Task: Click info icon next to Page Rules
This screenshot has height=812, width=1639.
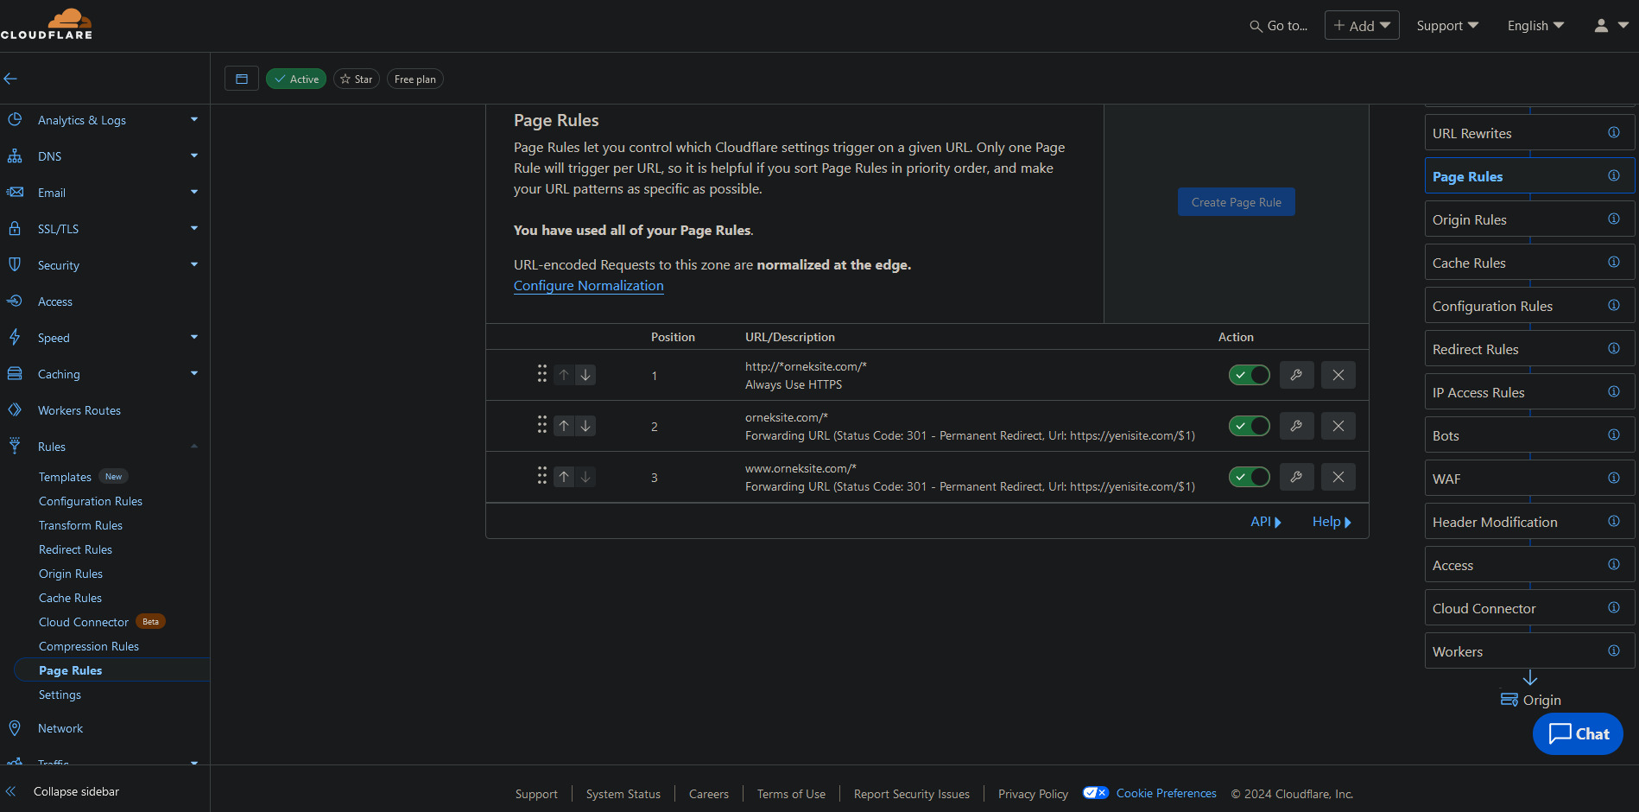Action: (x=1613, y=175)
